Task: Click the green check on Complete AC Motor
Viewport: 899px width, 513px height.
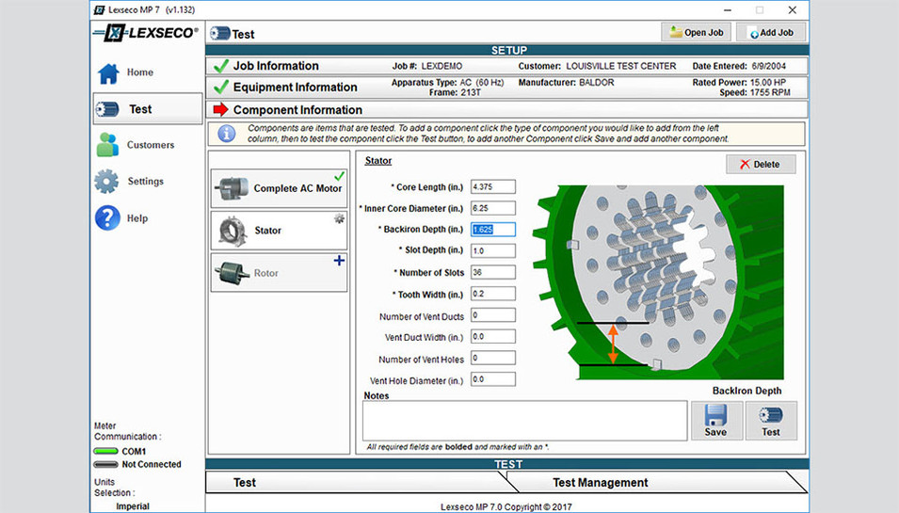Action: [x=340, y=176]
